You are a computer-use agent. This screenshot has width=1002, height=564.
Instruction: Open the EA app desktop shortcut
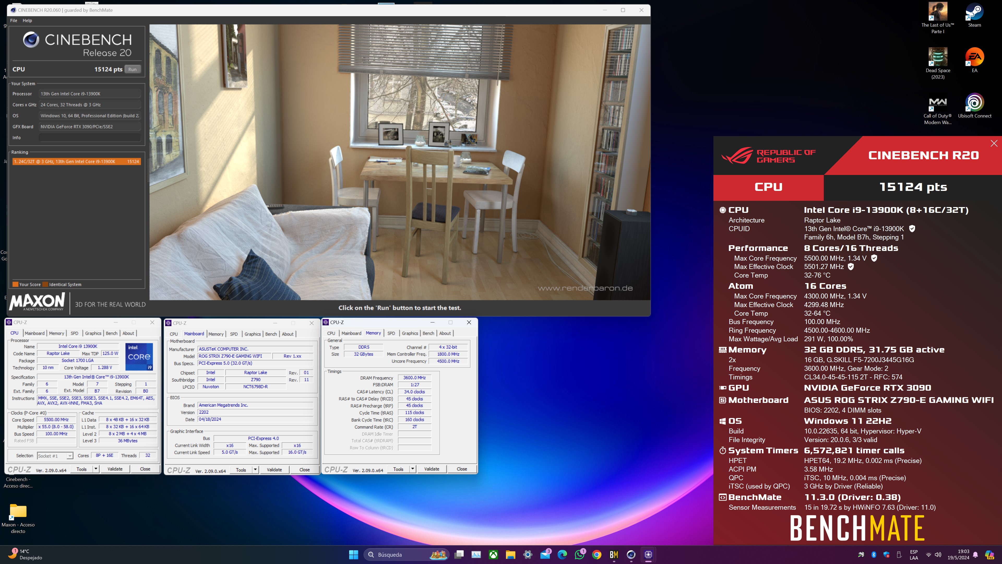pos(974,60)
